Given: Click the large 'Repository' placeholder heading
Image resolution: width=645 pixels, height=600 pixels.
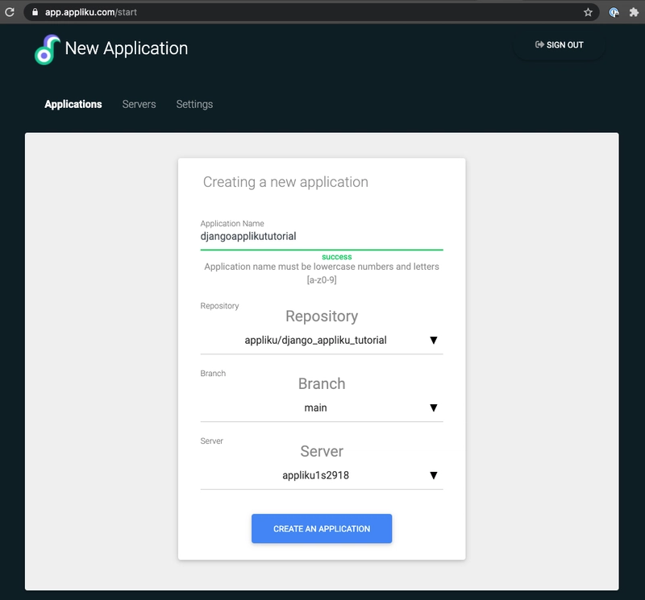Looking at the screenshot, I should 322,317.
